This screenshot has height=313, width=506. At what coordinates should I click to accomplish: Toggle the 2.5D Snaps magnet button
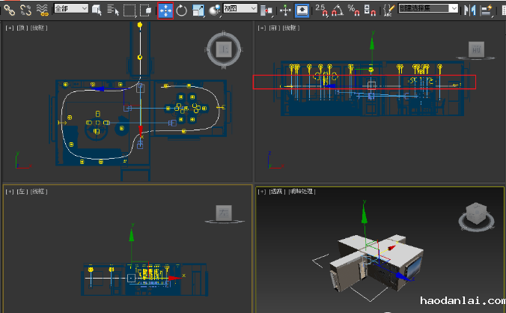[x=321, y=10]
